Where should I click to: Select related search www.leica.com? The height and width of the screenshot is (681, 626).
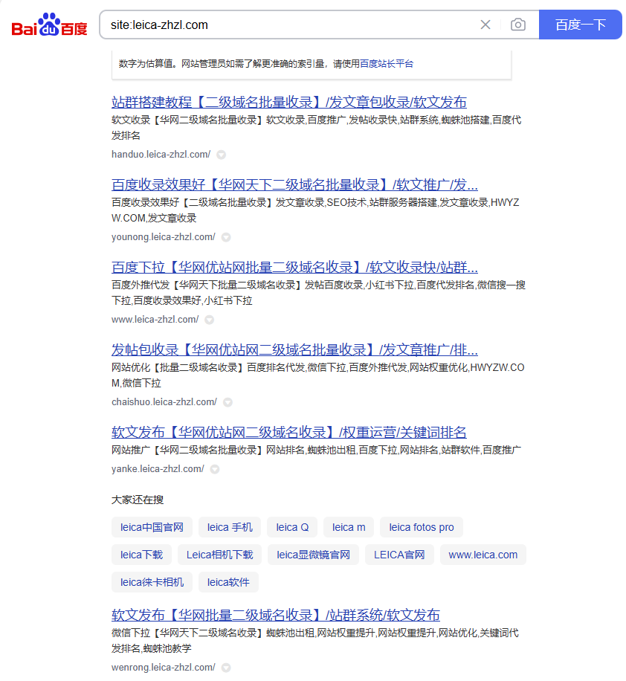[x=483, y=555]
